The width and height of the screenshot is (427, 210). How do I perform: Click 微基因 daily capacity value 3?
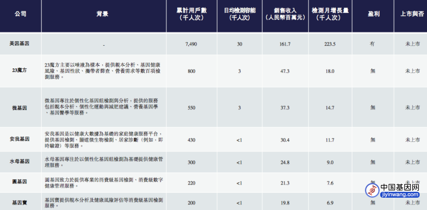pos(239,108)
